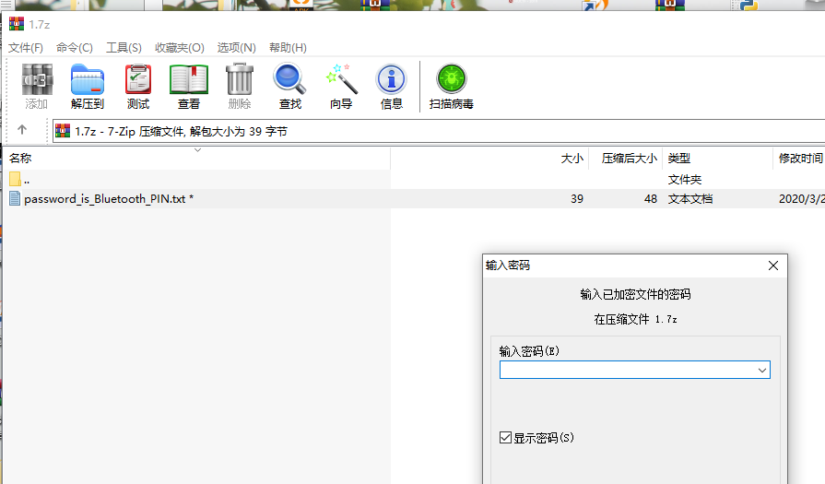
Task: Click the View (查看) book icon
Action: click(189, 80)
